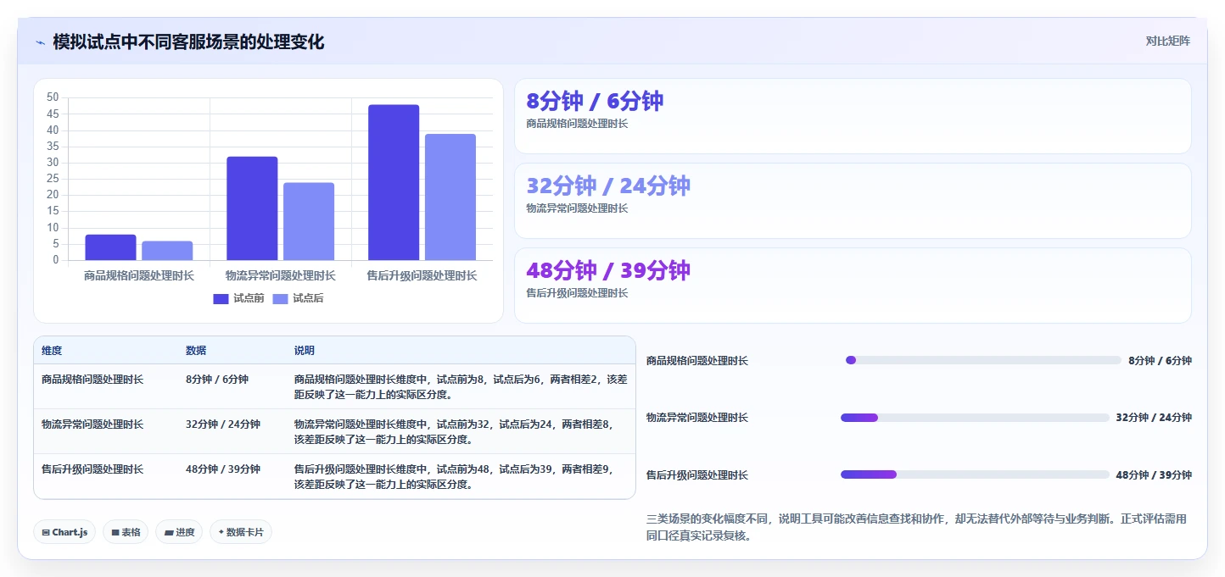Click the description mentioning 两者相差9
This screenshot has height=577, width=1225.
pos(454,477)
